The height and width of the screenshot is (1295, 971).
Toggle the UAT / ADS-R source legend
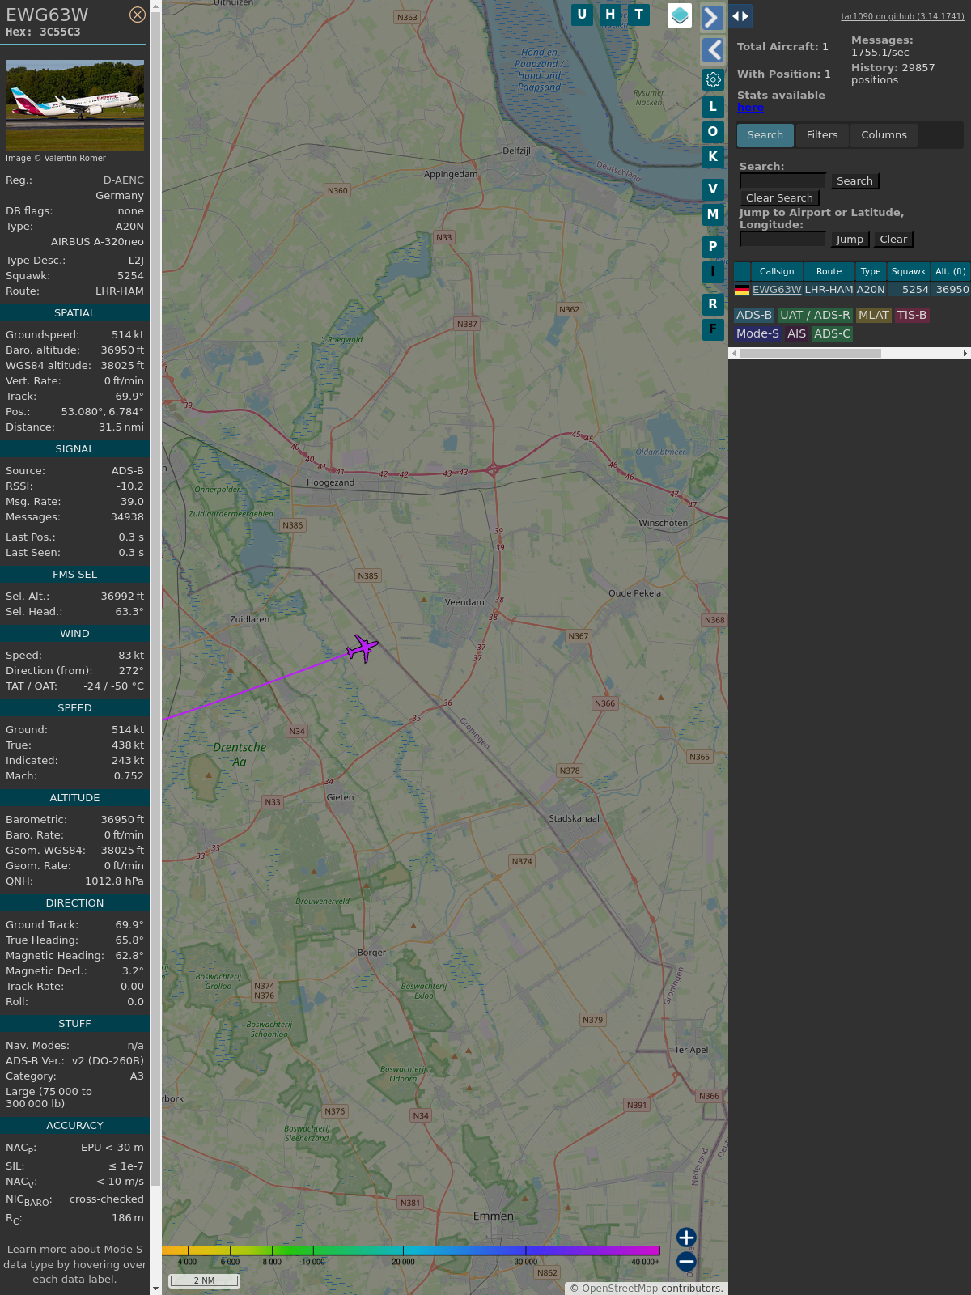[815, 316]
